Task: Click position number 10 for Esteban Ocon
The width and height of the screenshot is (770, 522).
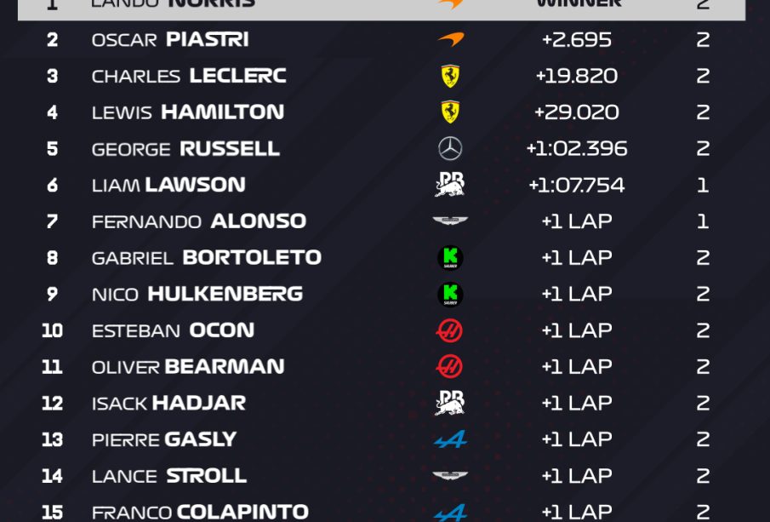Action: pos(52,330)
